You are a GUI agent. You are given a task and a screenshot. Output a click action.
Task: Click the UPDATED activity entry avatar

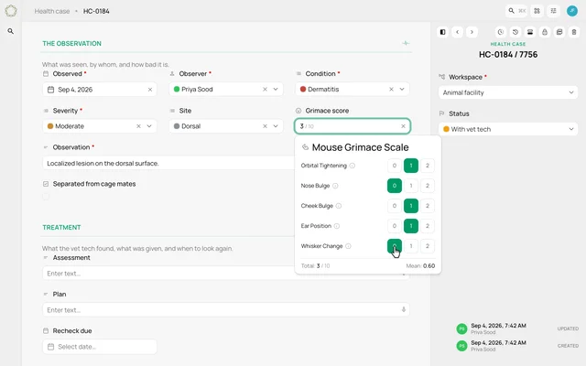[x=461, y=328]
